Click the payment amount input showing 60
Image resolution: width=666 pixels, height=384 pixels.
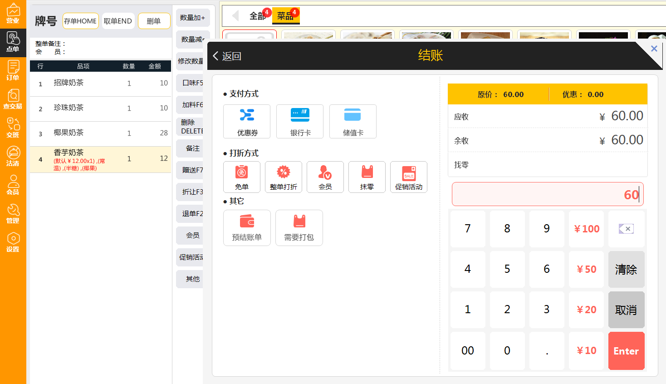point(547,194)
